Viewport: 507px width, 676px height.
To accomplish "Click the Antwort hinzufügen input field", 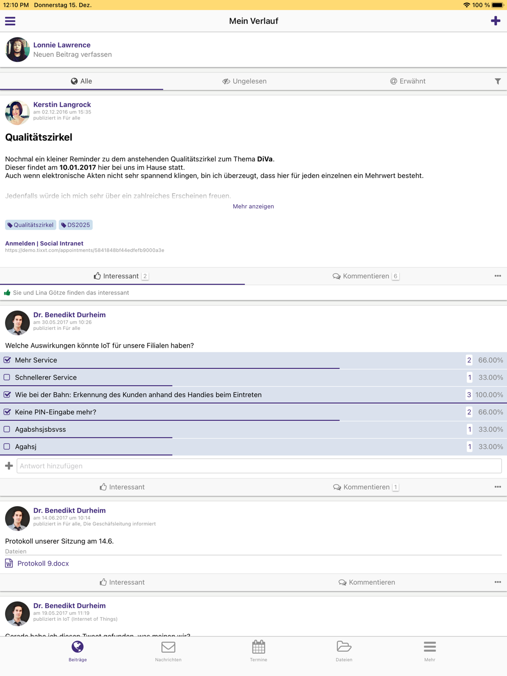I will [x=259, y=466].
